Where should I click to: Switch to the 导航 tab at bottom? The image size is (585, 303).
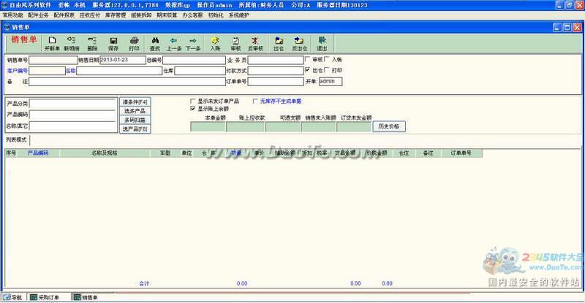[x=13, y=297]
